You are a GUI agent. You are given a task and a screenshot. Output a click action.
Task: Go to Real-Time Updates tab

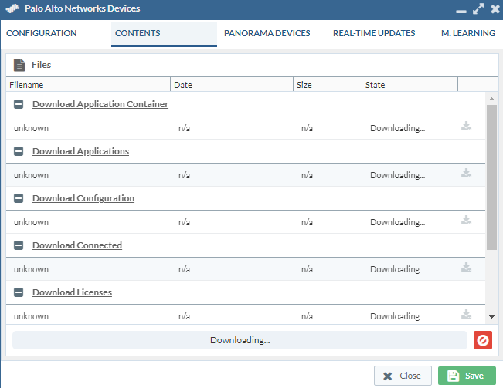tap(374, 33)
